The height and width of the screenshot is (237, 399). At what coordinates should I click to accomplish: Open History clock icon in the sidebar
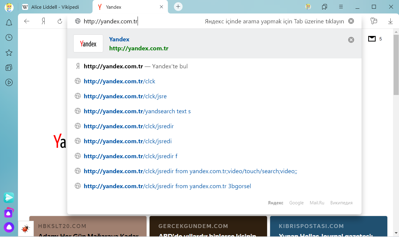click(x=9, y=37)
